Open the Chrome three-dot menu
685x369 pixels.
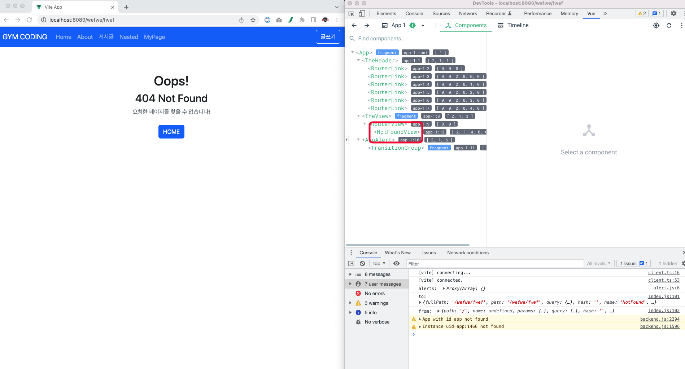tap(337, 20)
